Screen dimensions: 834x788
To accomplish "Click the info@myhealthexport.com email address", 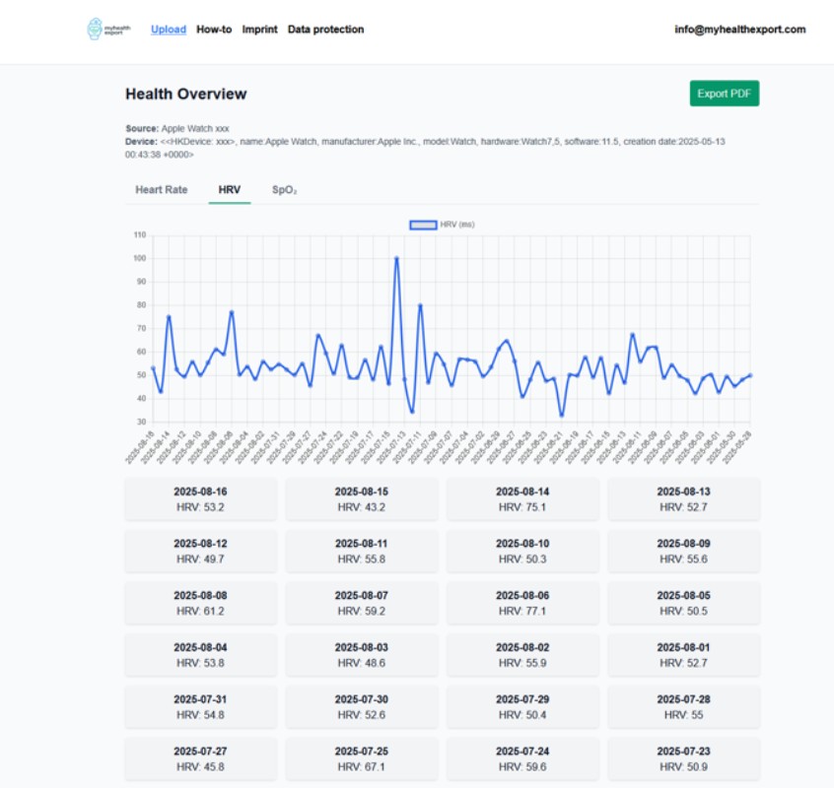I will coord(739,30).
